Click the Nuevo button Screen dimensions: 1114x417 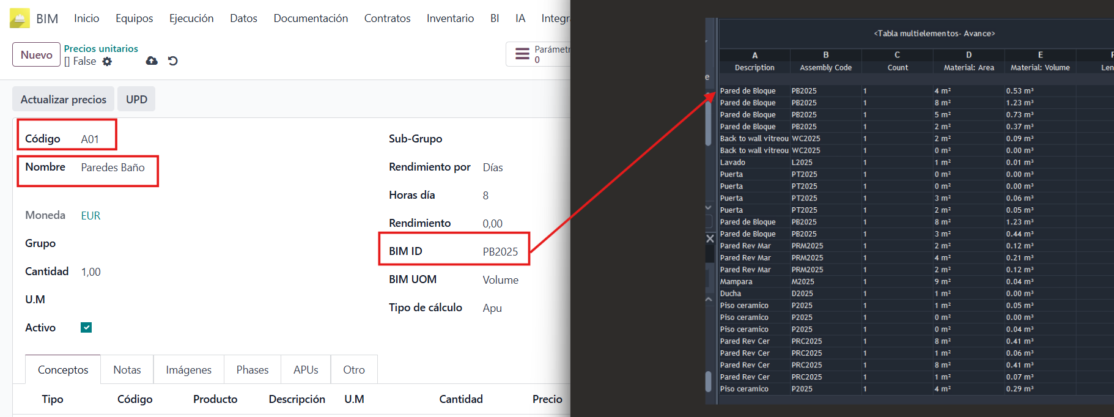point(36,54)
